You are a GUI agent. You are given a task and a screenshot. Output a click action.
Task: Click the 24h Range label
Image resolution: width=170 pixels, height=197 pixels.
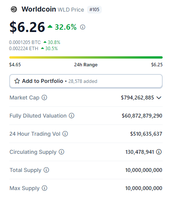click(x=86, y=65)
